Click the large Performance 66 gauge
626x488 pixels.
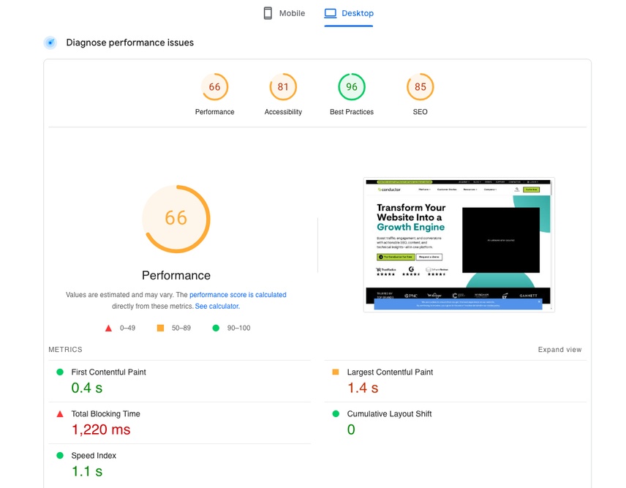coord(176,219)
